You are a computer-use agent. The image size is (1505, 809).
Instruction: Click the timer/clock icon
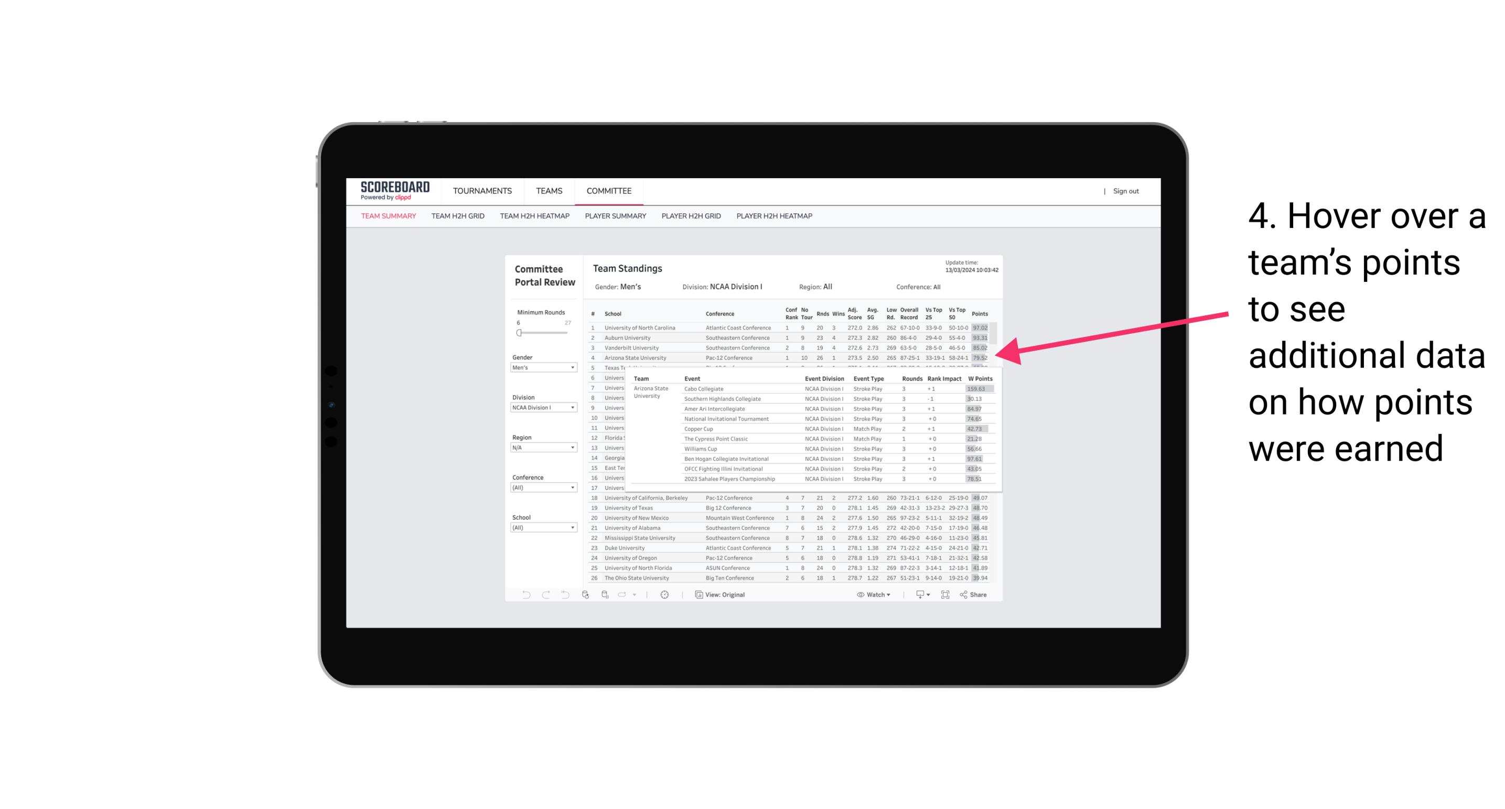(x=667, y=596)
